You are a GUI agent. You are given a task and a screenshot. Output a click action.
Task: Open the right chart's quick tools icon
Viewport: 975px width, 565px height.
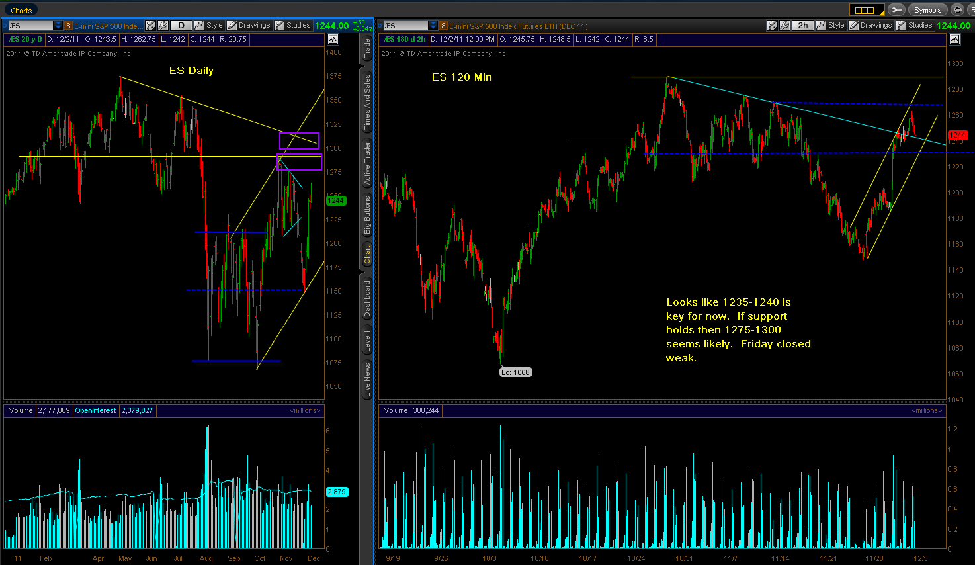[x=772, y=25]
